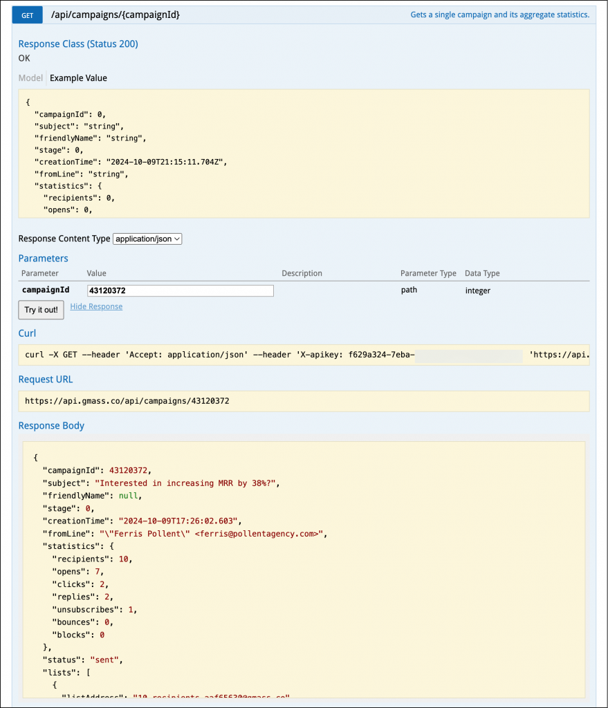Click the 'Parameters' section label

click(x=43, y=258)
